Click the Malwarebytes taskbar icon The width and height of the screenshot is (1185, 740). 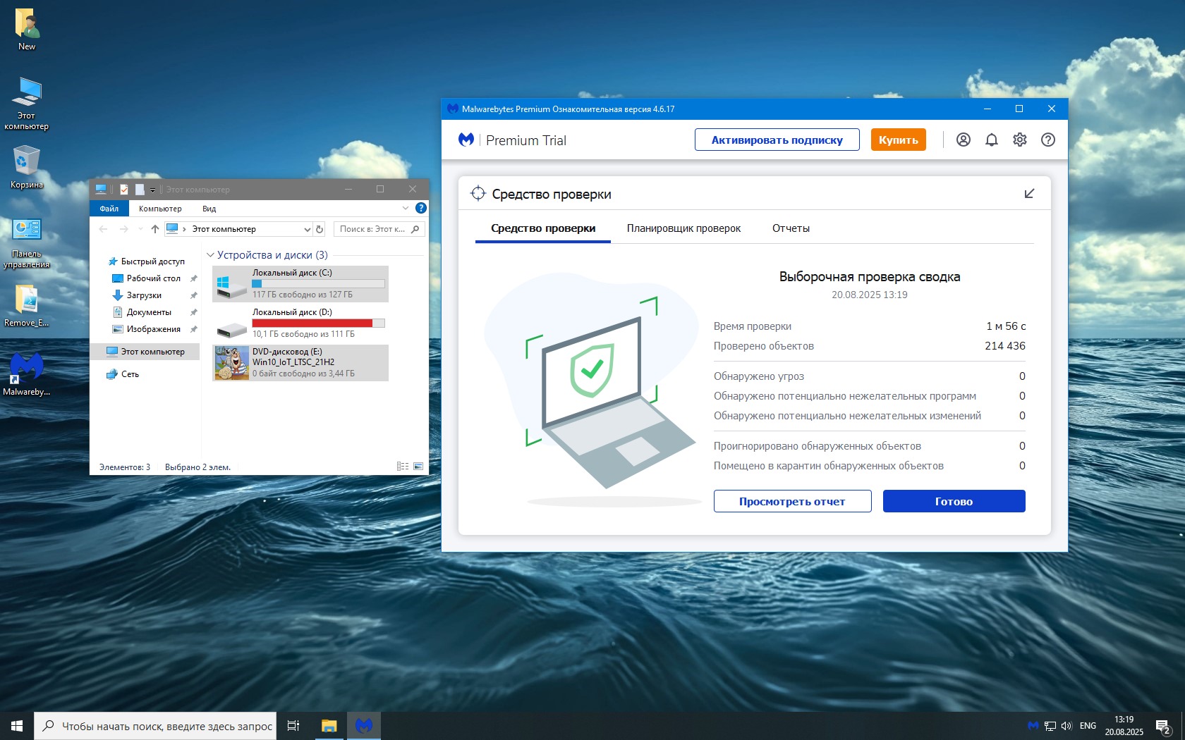pyautogui.click(x=364, y=725)
